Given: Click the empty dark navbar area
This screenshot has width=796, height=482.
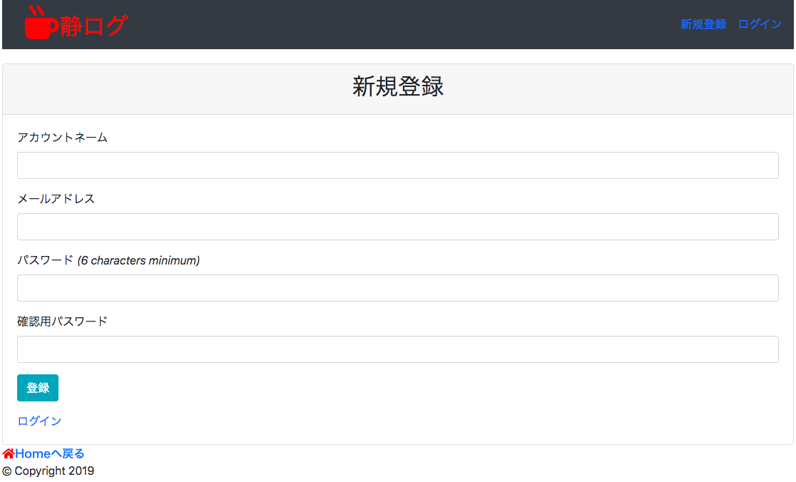Looking at the screenshot, I should pyautogui.click(x=399, y=24).
